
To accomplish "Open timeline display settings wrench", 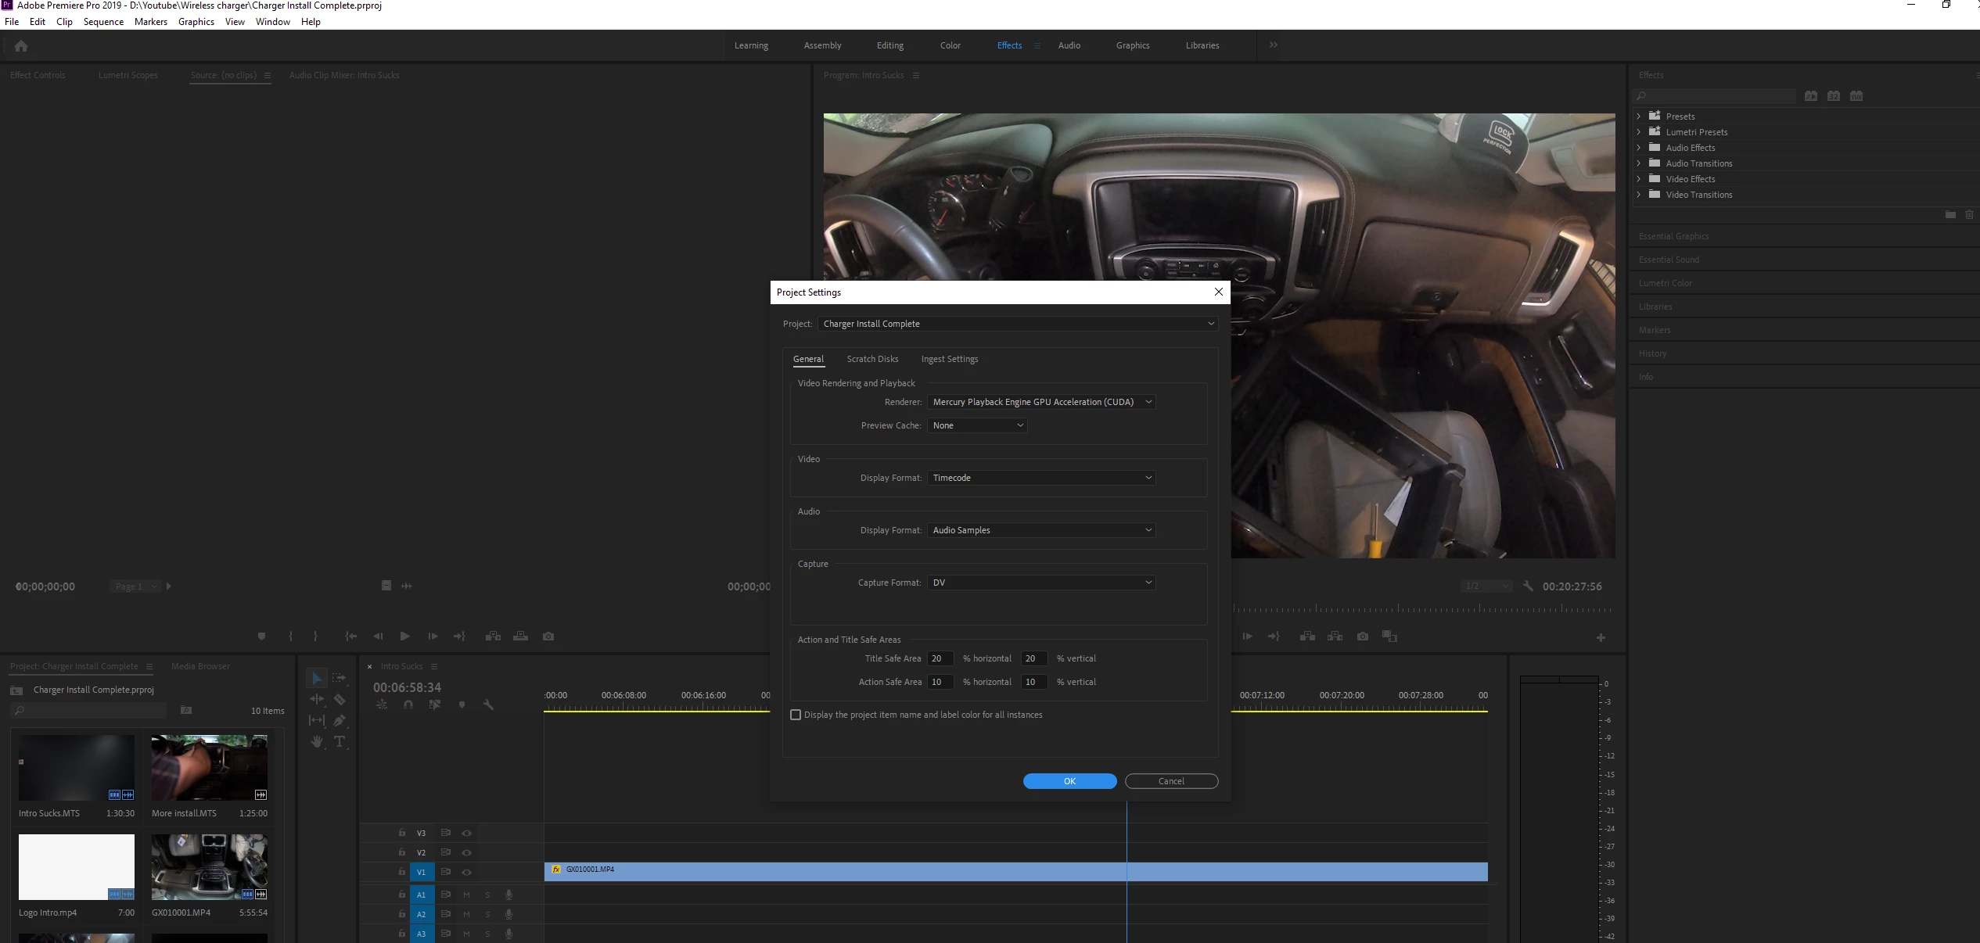I will (x=488, y=705).
